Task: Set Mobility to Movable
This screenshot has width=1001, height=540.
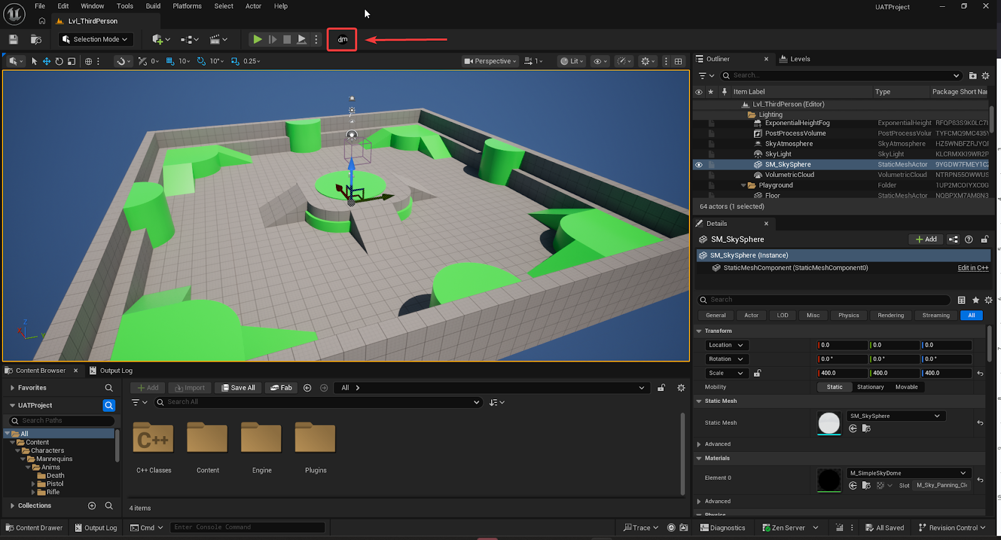Action: pyautogui.click(x=907, y=387)
